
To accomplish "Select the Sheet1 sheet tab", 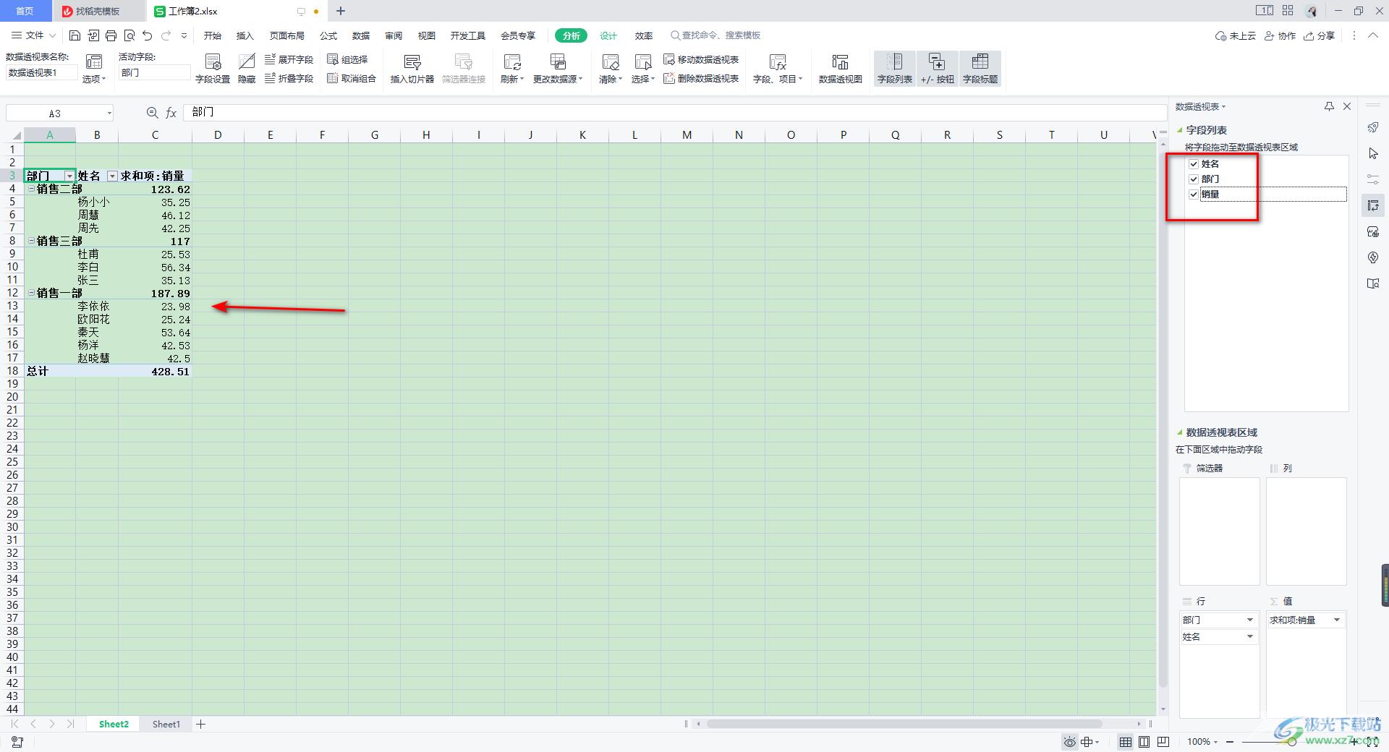I will [166, 724].
